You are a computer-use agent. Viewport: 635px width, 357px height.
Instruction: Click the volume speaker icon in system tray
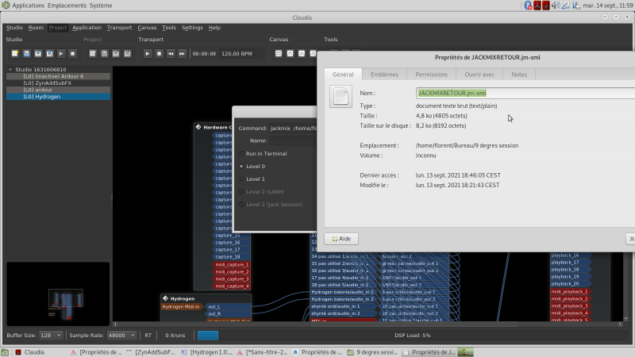point(556,6)
